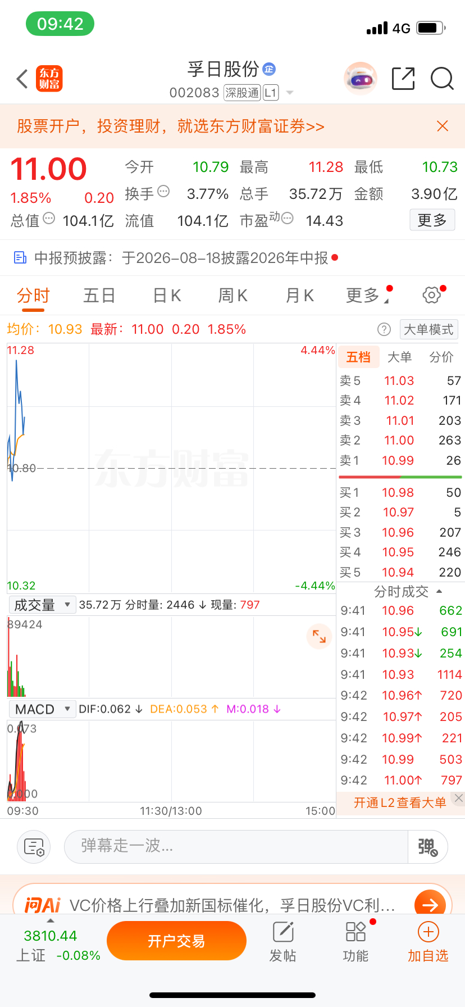Tap 开通L2查看大单 link
This screenshot has width=465, height=1007.
click(x=400, y=802)
